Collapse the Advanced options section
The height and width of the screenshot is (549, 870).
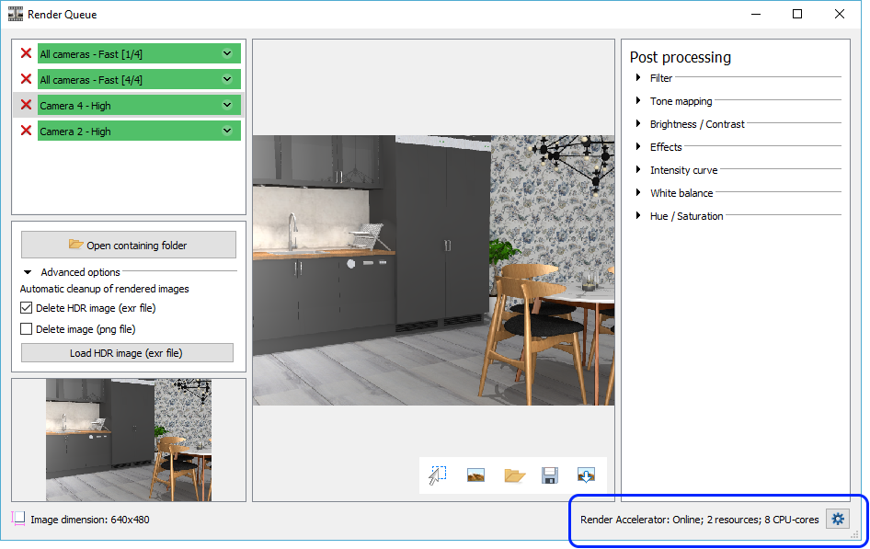pyautogui.click(x=29, y=272)
